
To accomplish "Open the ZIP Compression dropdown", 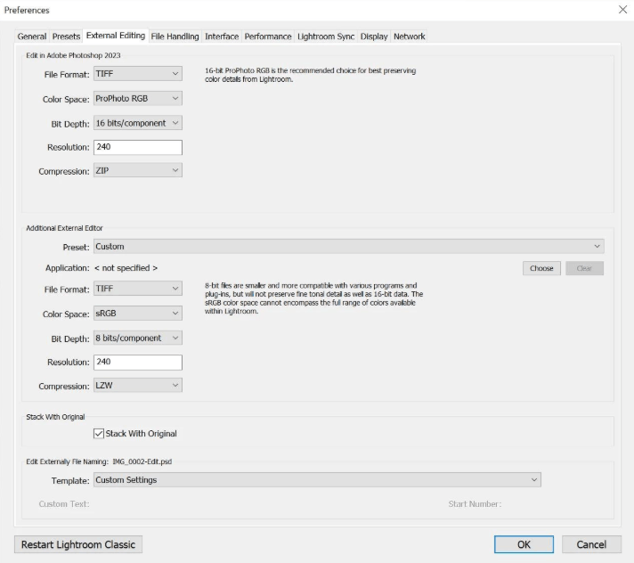I will 138,170.
